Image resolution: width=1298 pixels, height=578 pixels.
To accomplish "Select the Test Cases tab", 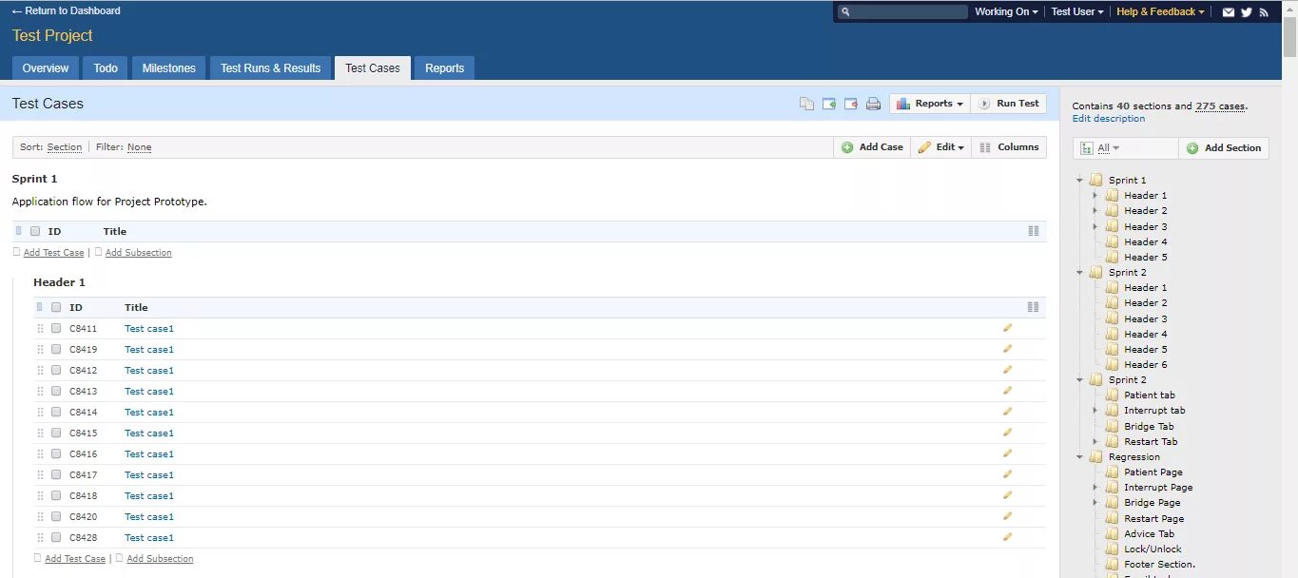I will [373, 68].
